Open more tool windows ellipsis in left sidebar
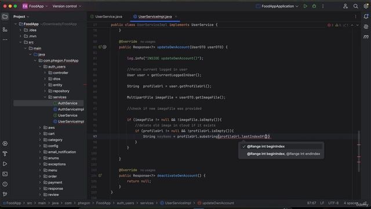The width and height of the screenshot is (371, 209). point(5,39)
